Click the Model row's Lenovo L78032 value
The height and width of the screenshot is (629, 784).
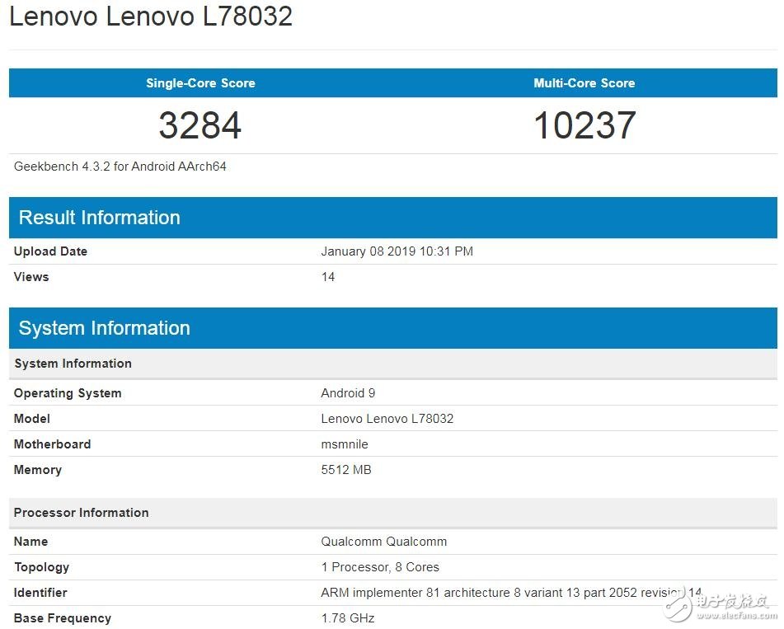tap(387, 419)
